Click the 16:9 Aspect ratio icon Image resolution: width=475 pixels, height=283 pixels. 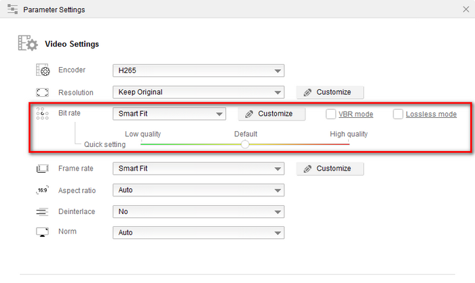point(43,190)
